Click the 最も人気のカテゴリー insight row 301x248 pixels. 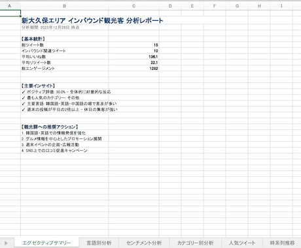(50, 98)
